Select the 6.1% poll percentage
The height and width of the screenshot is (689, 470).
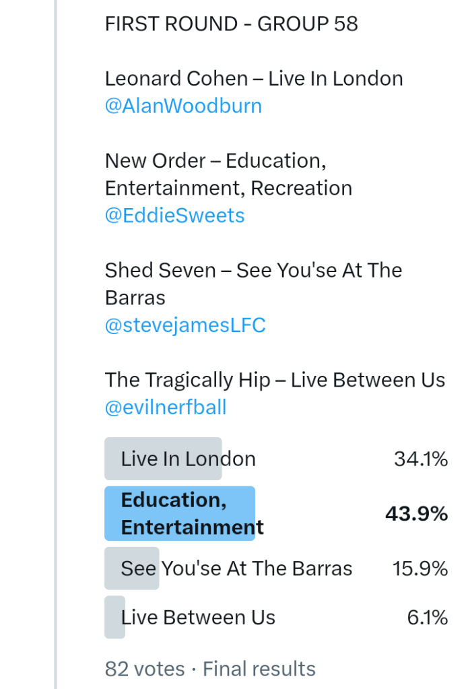click(x=428, y=618)
